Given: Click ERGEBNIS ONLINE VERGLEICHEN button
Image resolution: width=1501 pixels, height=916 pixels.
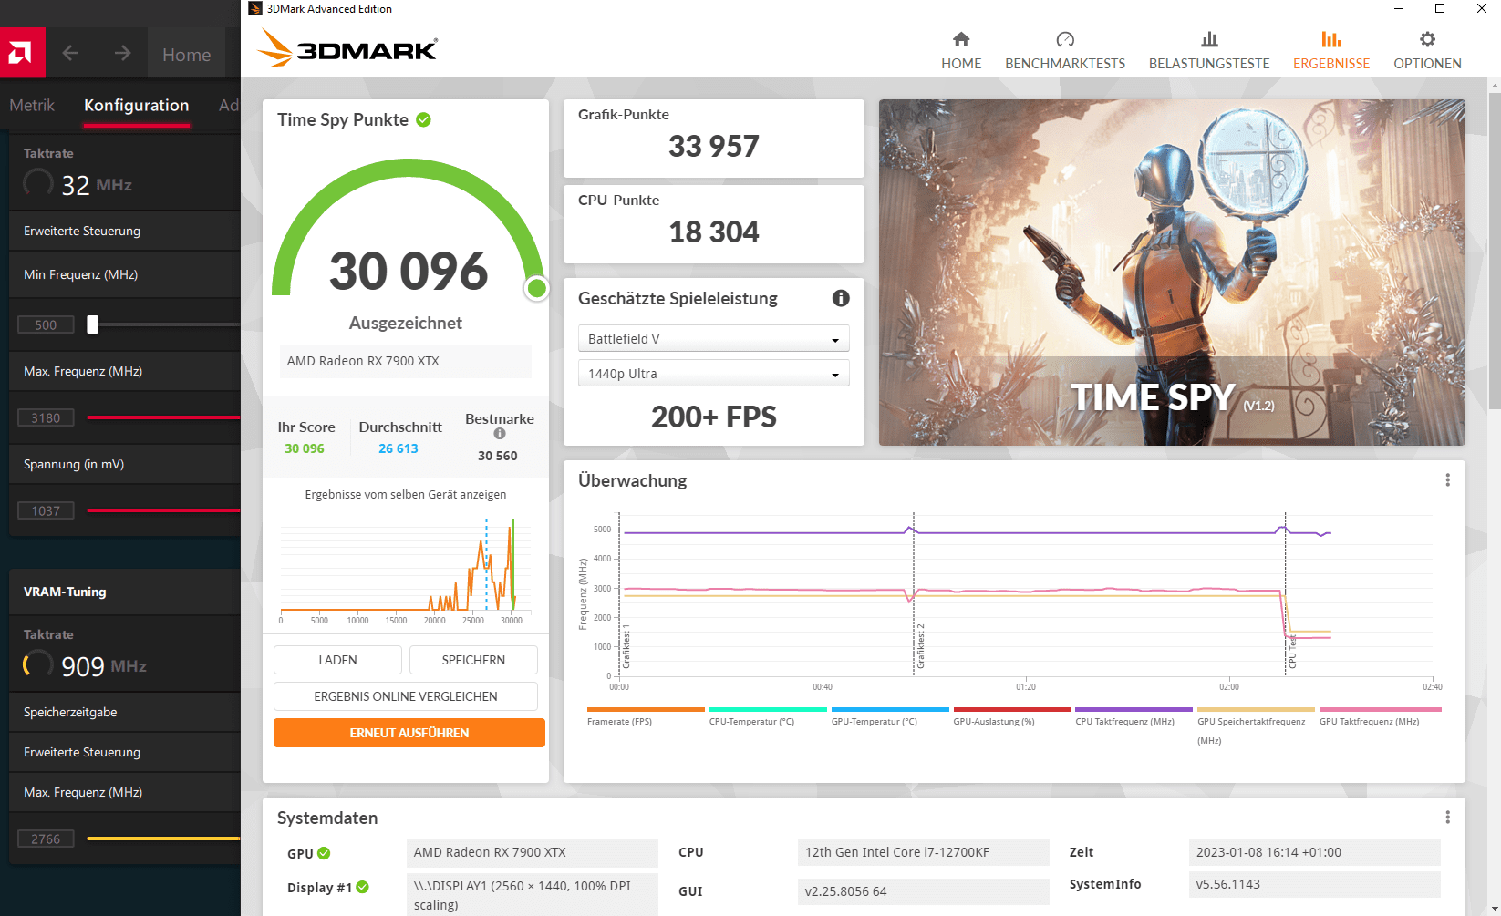Looking at the screenshot, I should click(x=406, y=696).
